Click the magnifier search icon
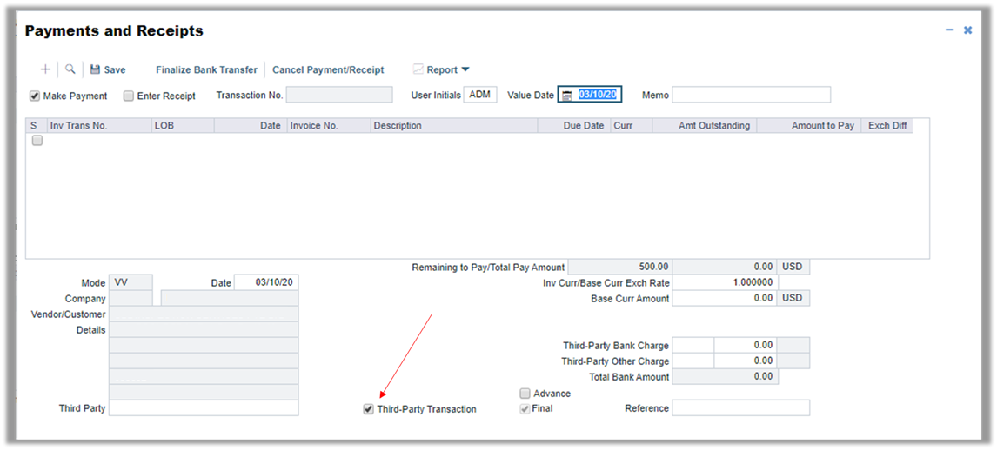The height and width of the screenshot is (450, 997). 70,69
